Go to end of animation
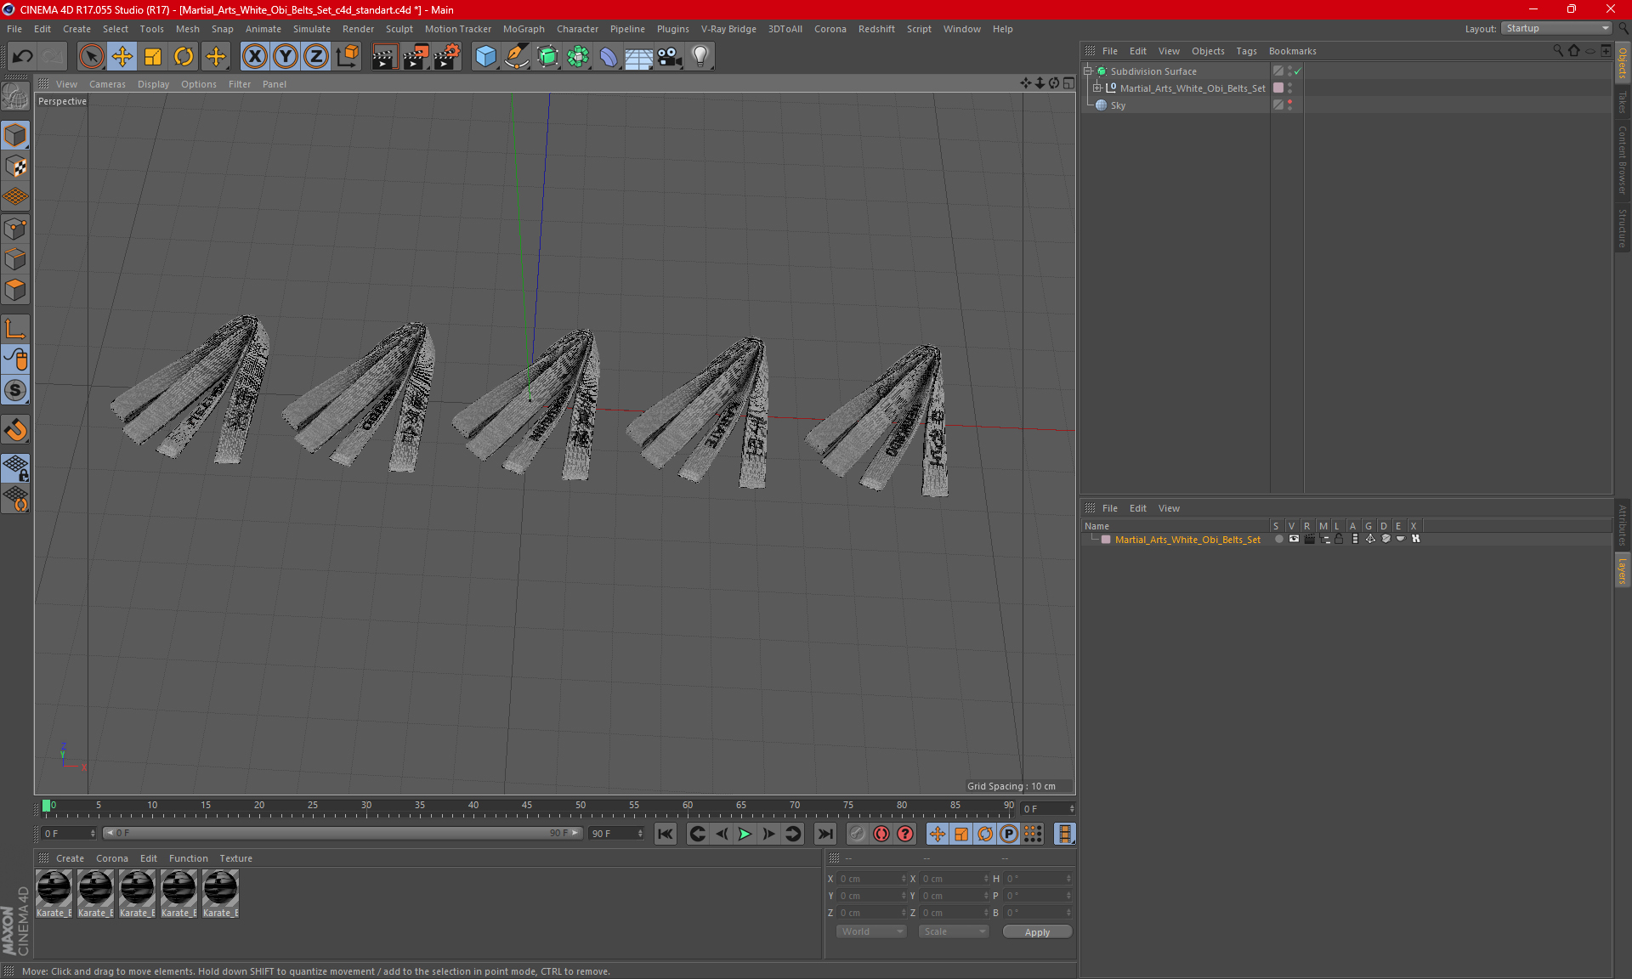The width and height of the screenshot is (1632, 979). click(824, 835)
